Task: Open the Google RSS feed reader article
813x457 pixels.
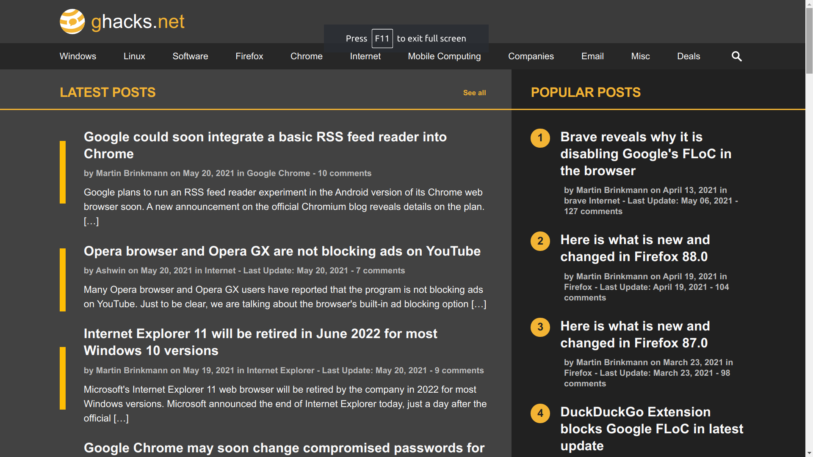Action: point(265,145)
